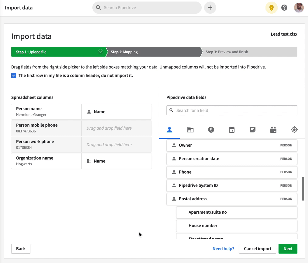Switch to the Deal fields dollar icon
The height and width of the screenshot is (263, 308).
click(211, 130)
